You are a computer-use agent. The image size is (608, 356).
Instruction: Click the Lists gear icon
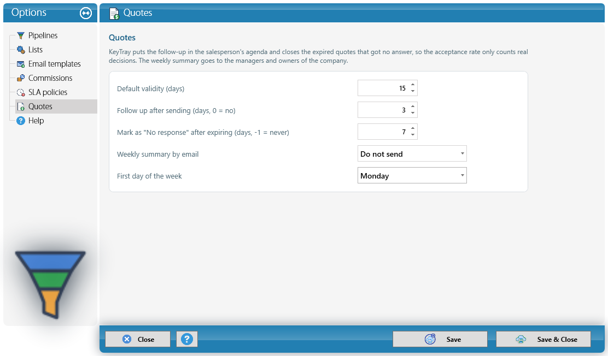21,50
